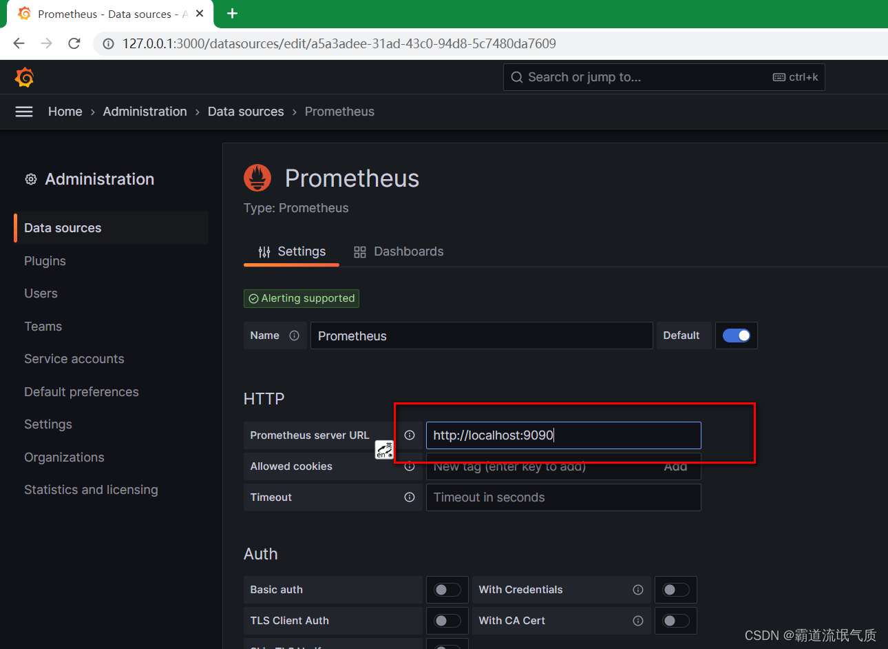The width and height of the screenshot is (888, 649).
Task: Click the browser back arrow
Action: point(19,43)
